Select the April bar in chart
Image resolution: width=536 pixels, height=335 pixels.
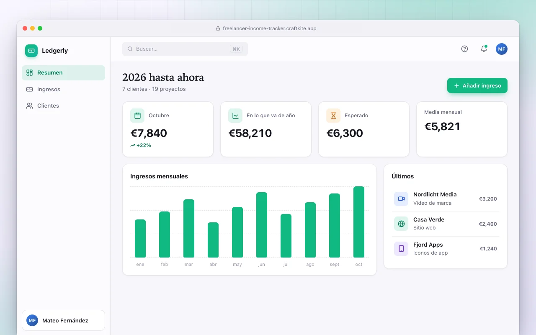coord(213,240)
